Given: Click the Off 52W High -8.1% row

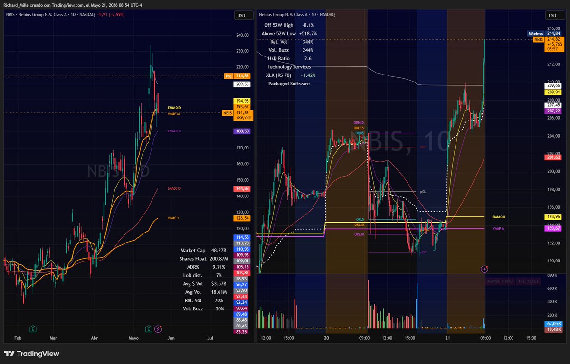Looking at the screenshot, I should (288, 25).
